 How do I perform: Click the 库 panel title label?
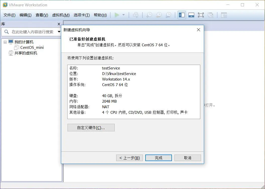tap(3, 24)
